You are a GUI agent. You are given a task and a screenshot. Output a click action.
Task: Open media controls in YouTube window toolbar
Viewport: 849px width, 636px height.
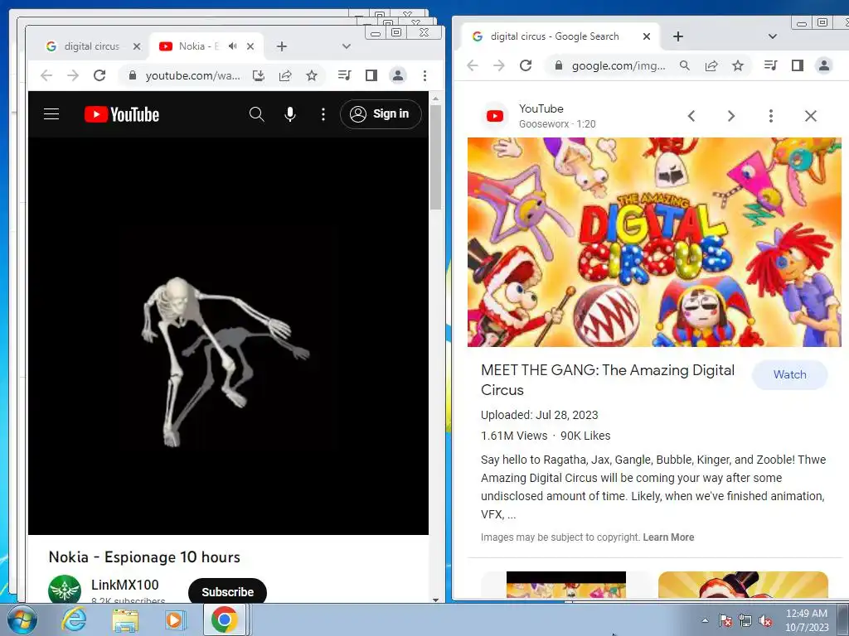tap(344, 75)
